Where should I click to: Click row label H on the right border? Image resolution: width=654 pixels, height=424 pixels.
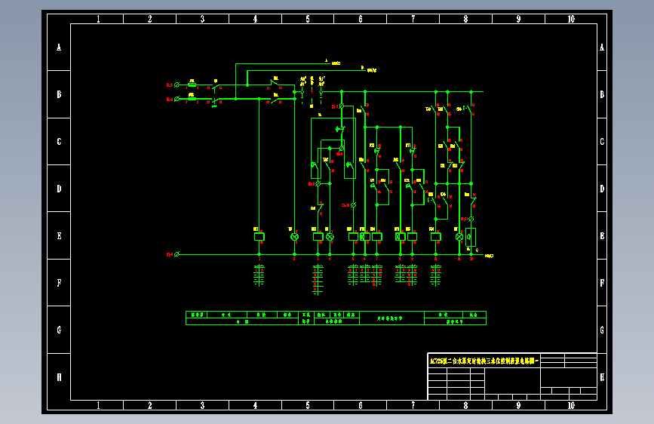coord(602,377)
